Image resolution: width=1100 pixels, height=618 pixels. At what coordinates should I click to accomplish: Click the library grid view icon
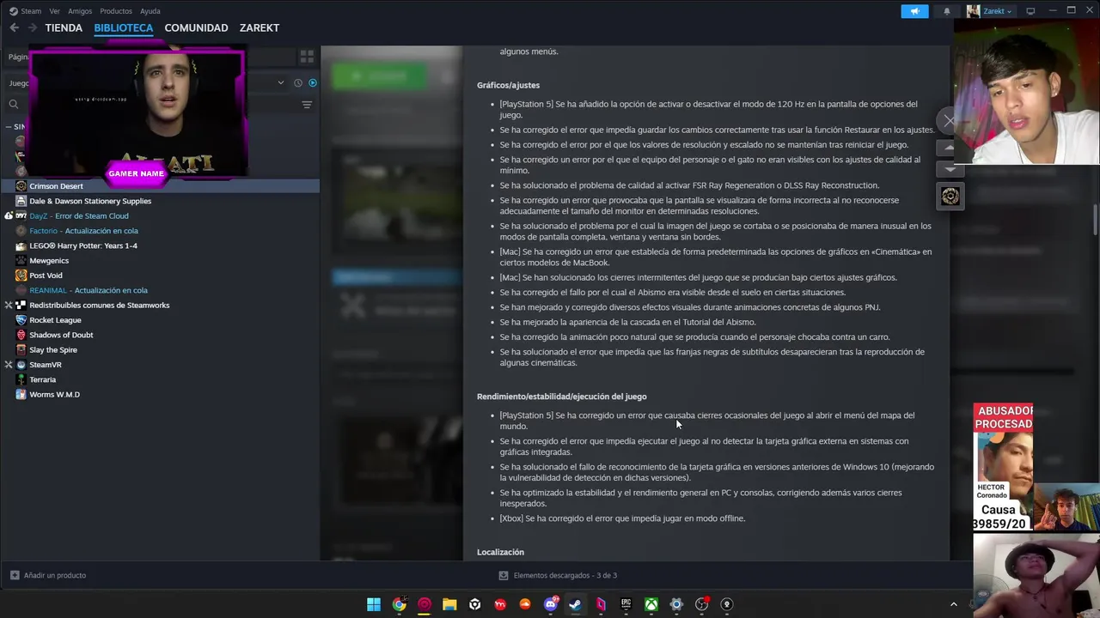click(x=307, y=57)
